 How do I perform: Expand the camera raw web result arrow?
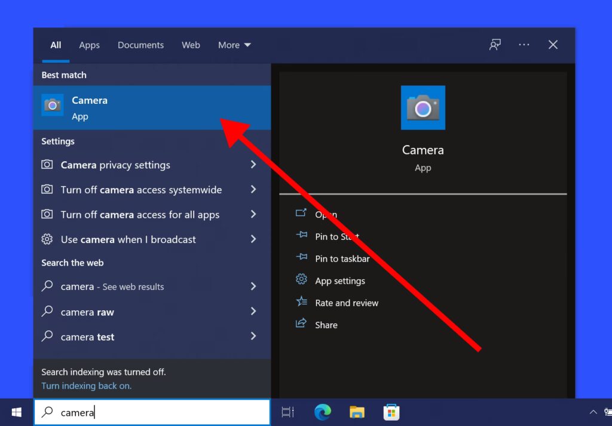[x=253, y=311]
